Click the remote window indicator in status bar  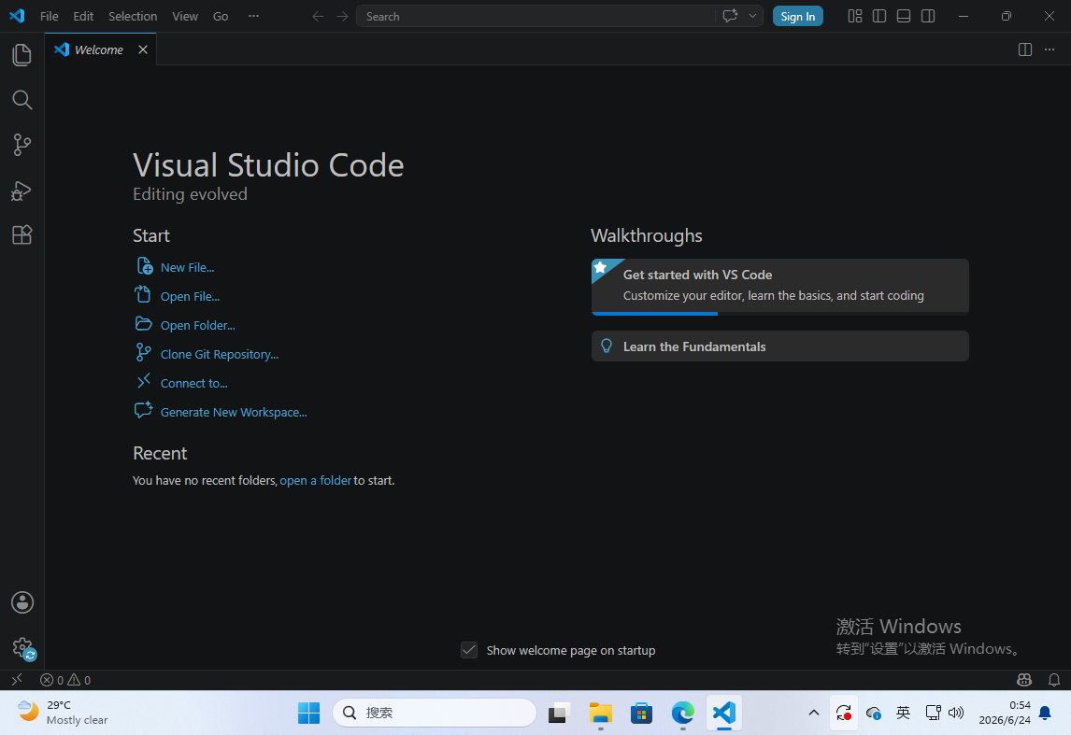[x=17, y=680]
